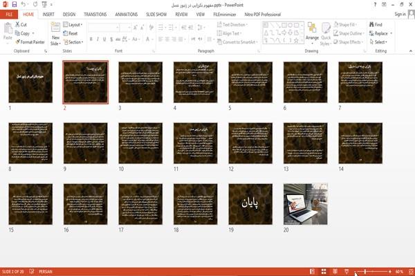This screenshot has width=415, height=276.
Task: Click the Save icon in quick access toolbar
Action: click(15, 4)
